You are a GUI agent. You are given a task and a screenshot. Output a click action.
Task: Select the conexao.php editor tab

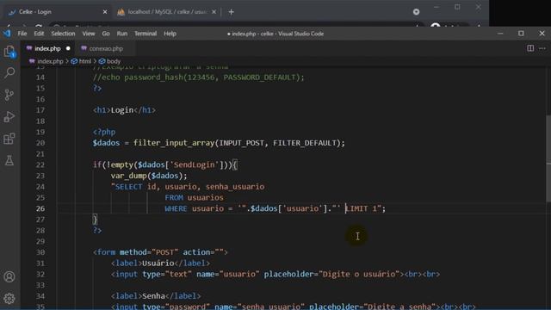coord(105,48)
